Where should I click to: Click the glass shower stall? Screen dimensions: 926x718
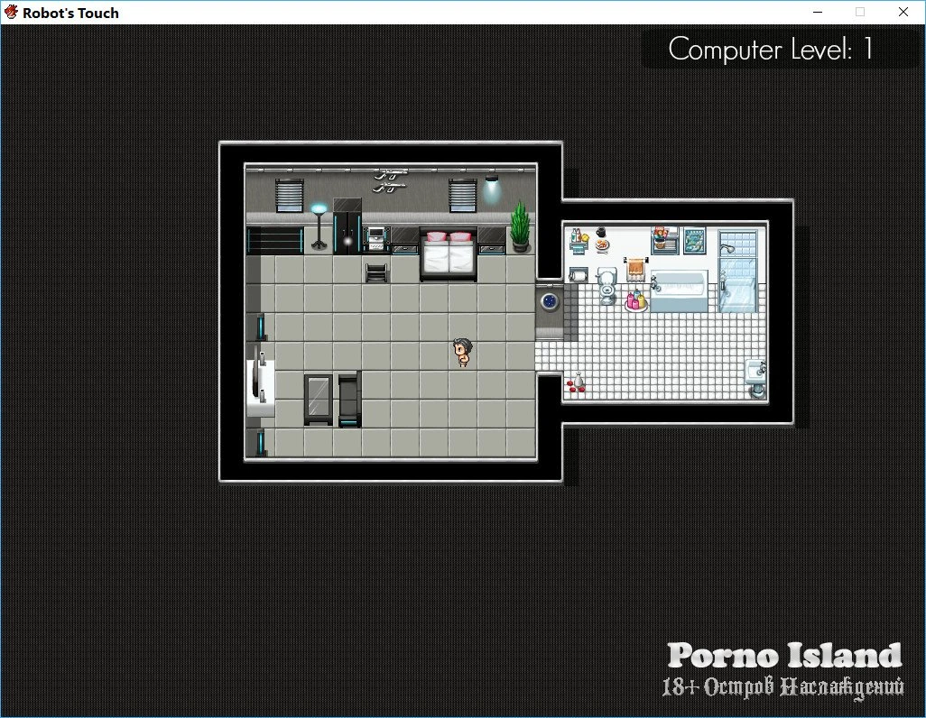click(739, 271)
